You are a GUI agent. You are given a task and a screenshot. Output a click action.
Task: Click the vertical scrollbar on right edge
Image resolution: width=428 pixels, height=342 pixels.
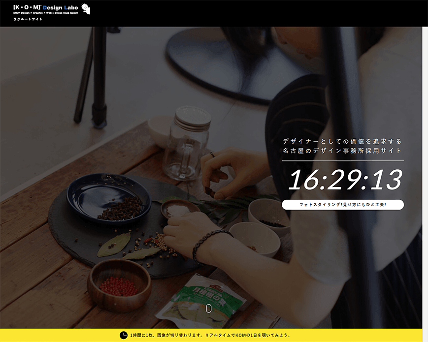tap(425, 177)
